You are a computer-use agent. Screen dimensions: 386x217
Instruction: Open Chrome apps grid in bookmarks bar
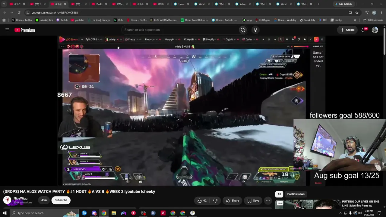coord(4,20)
